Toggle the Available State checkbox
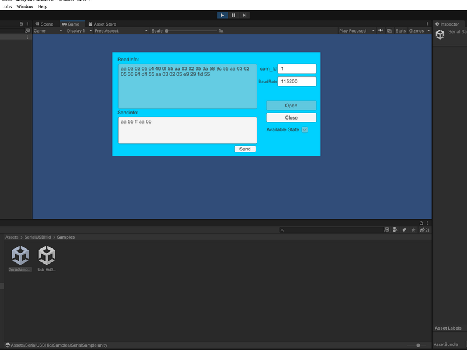 pos(305,129)
